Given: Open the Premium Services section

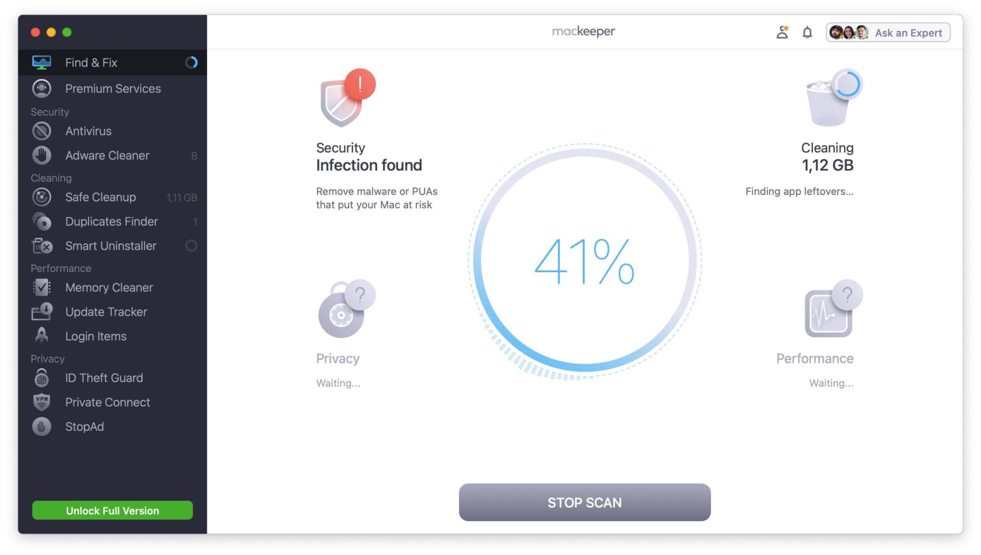Looking at the screenshot, I should pos(113,88).
